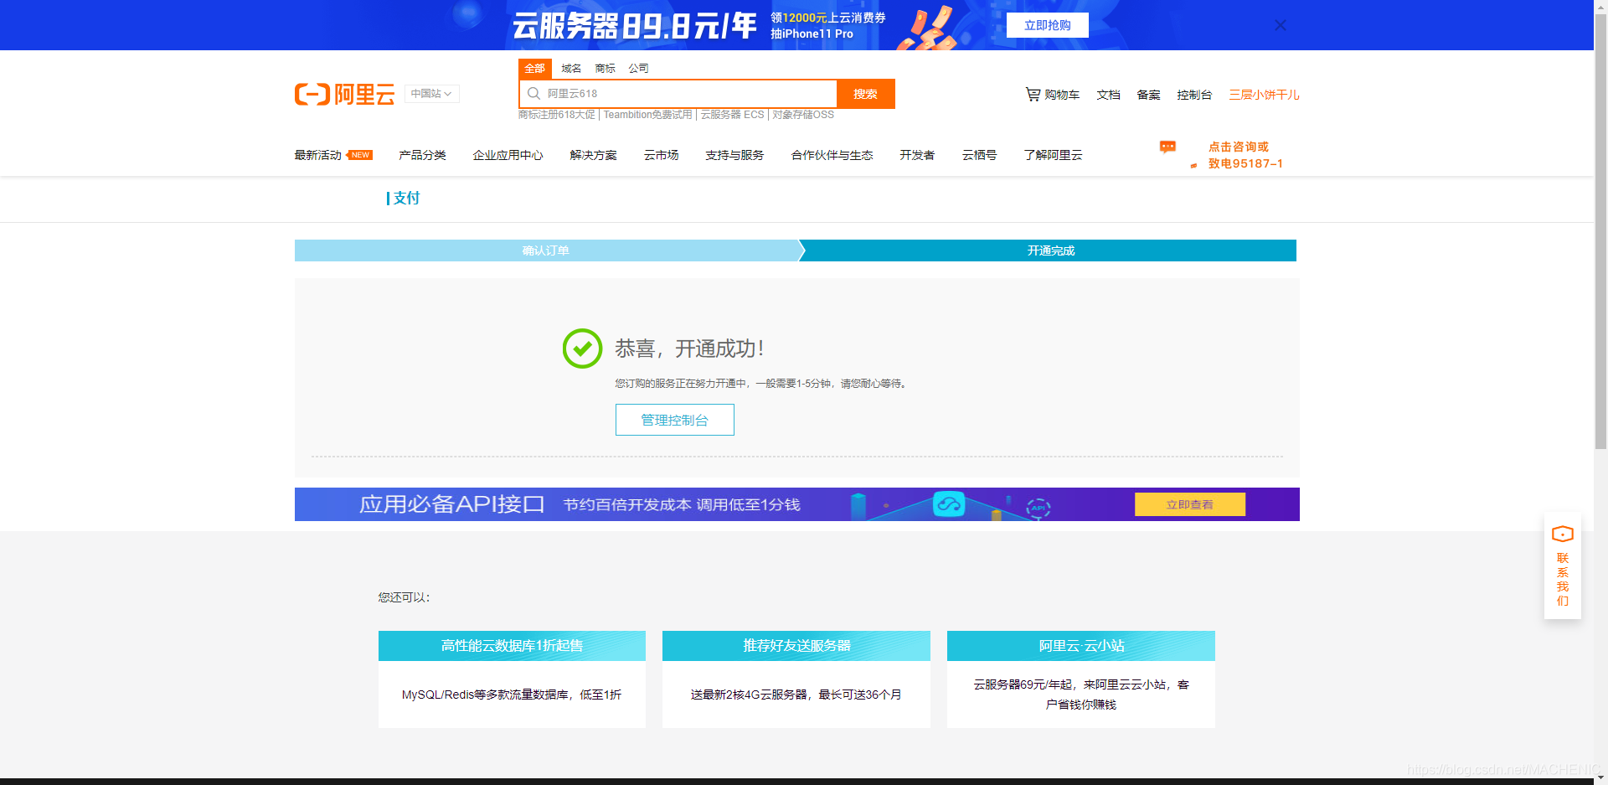
Task: Open the 了解阿里云 menu
Action: [x=1053, y=155]
